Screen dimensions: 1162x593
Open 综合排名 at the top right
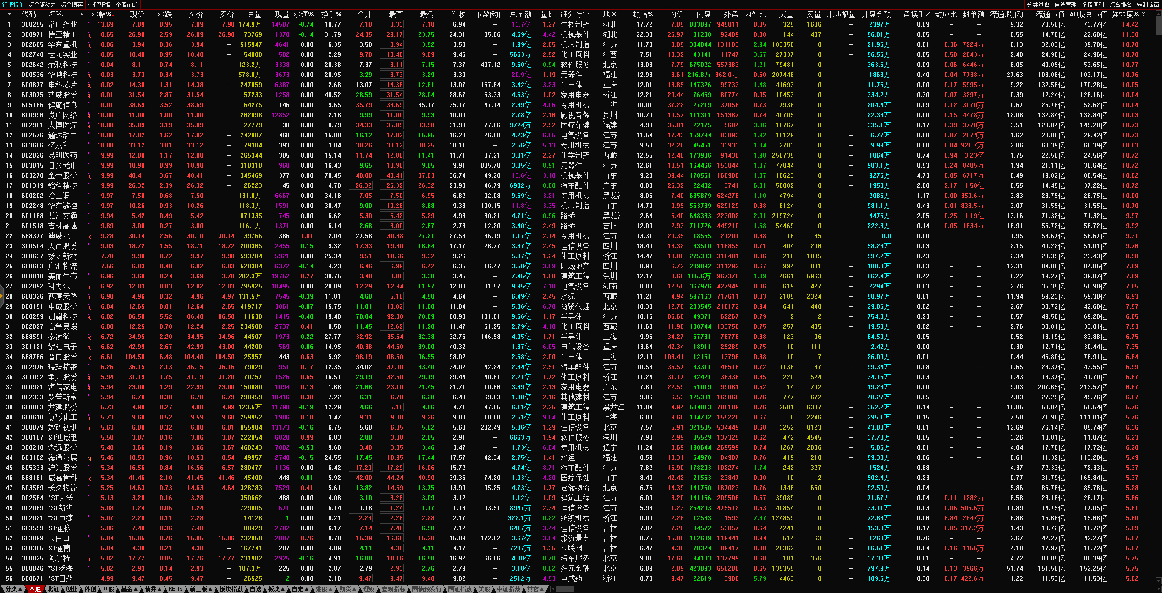coord(1120,5)
